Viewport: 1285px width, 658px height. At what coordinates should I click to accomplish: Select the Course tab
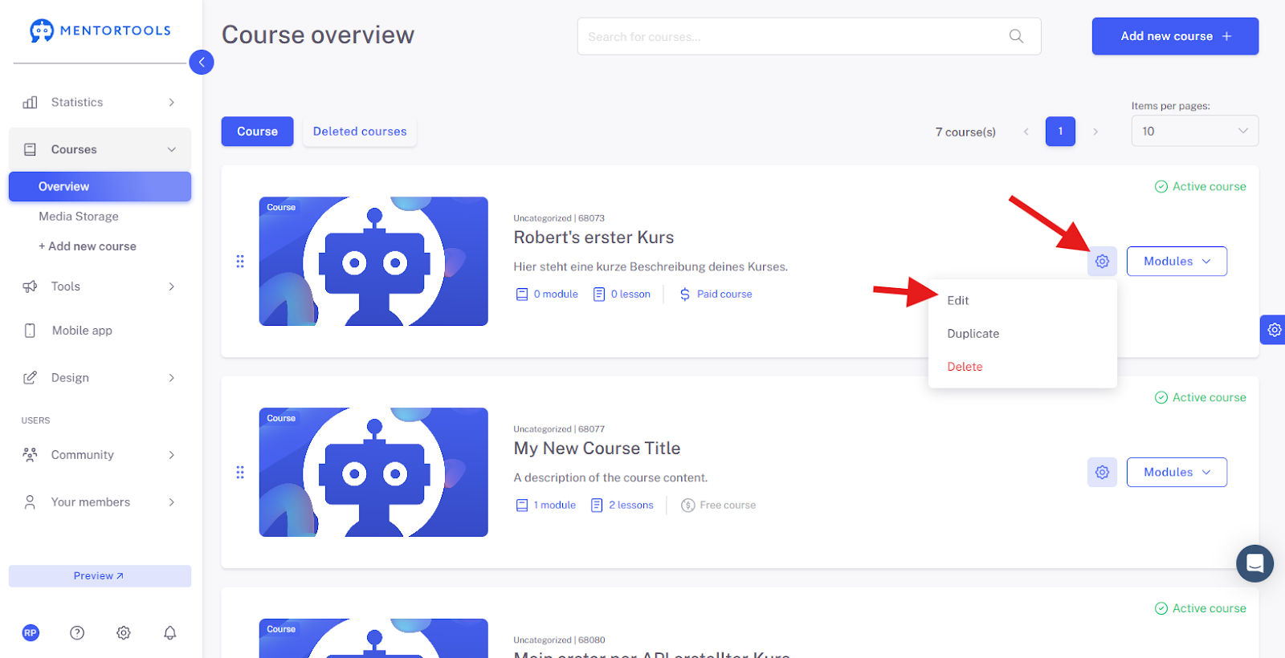point(257,132)
